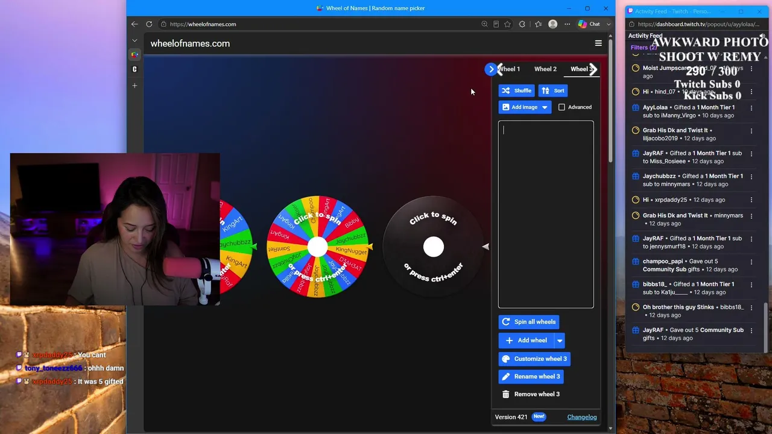This screenshot has height=434, width=772.
Task: Sort the wheel entries
Action: pos(553,90)
